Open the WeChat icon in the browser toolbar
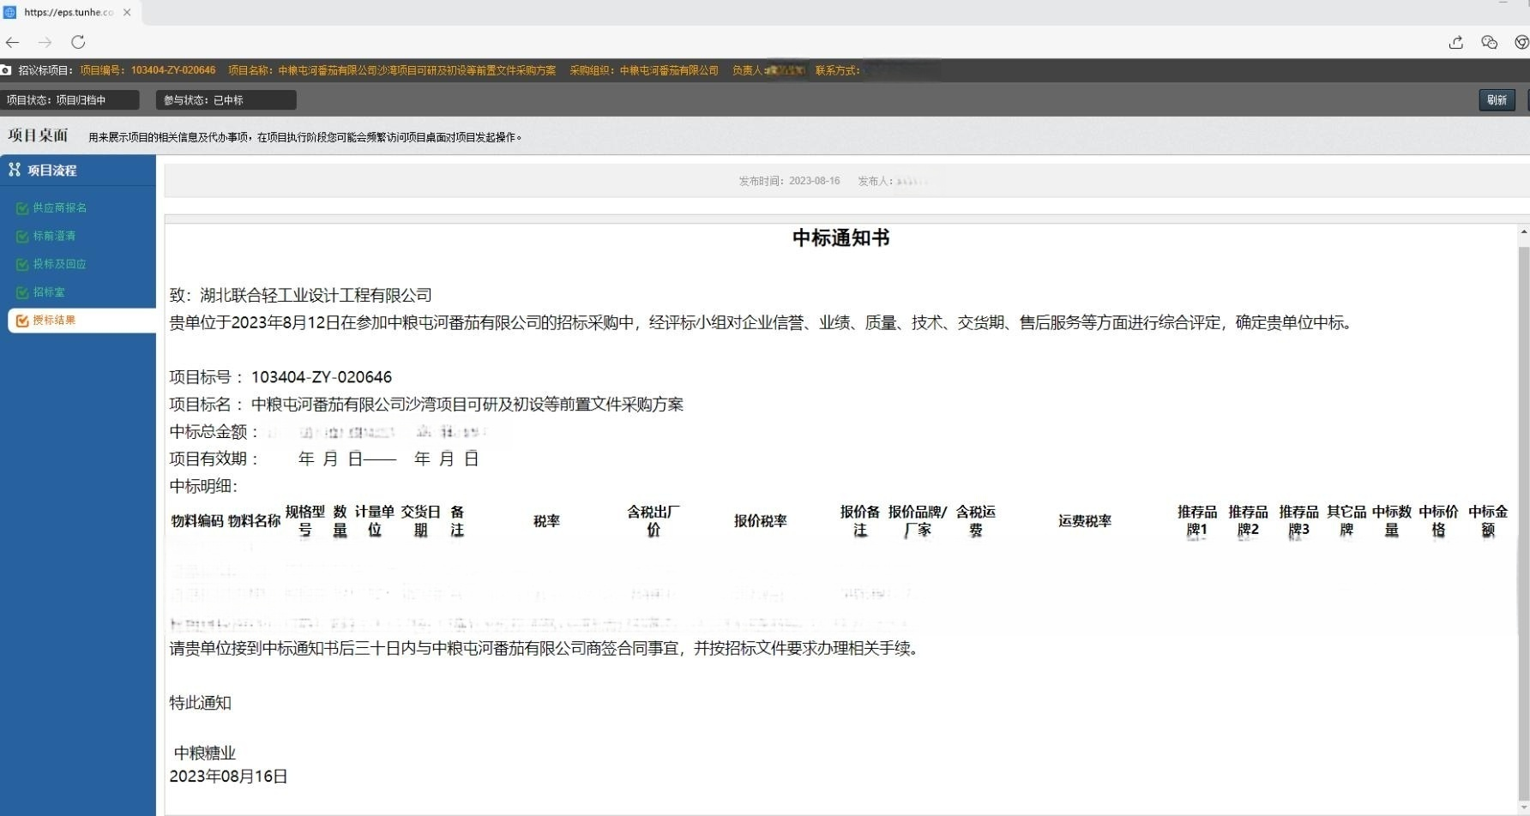 click(1489, 42)
